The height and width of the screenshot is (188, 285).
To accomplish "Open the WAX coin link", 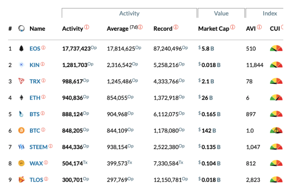I will tap(36, 163).
